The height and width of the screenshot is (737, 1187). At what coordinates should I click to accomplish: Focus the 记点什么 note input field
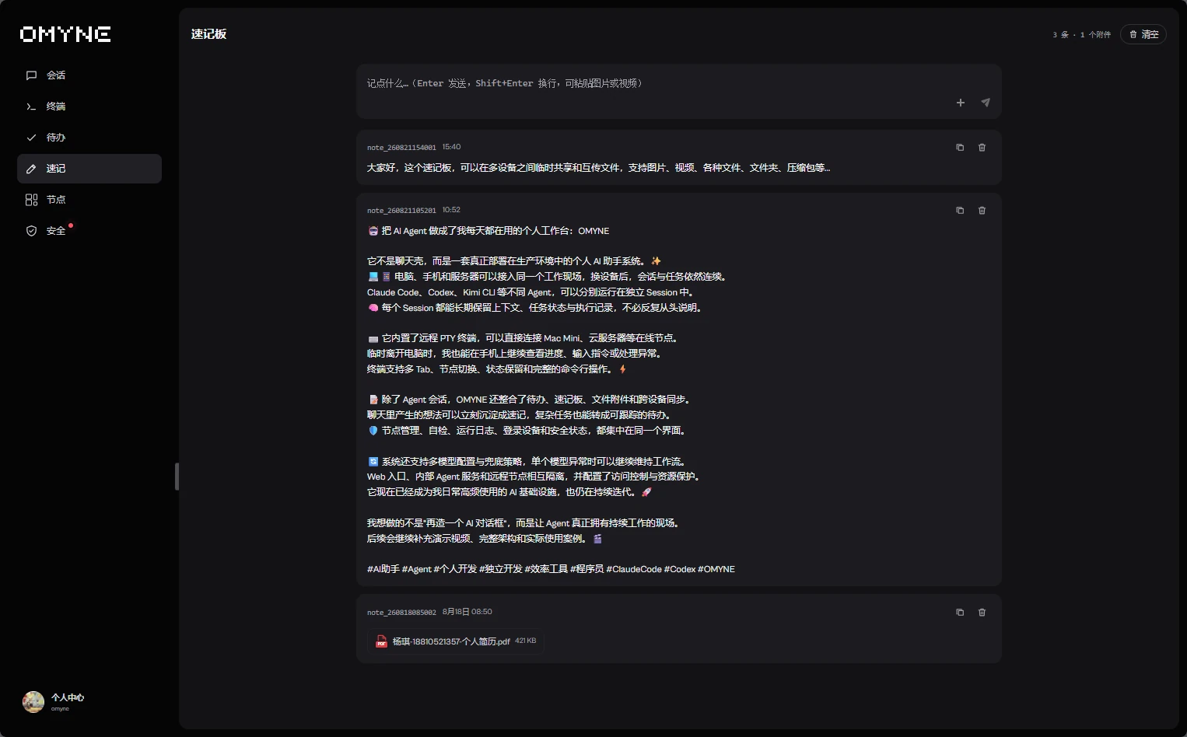[678, 83]
